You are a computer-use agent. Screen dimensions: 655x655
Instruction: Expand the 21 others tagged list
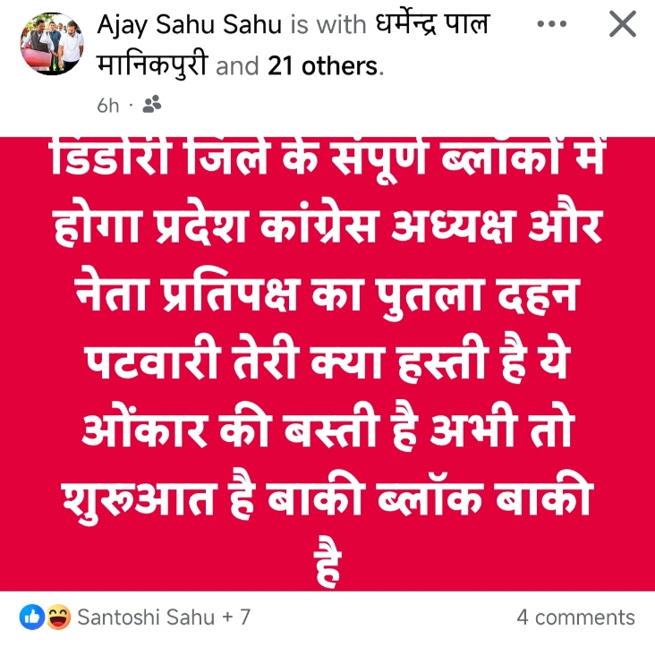click(322, 66)
